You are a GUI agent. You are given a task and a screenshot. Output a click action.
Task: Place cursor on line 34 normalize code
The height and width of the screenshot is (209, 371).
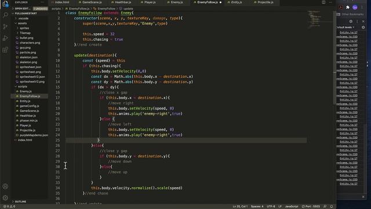tap(137, 188)
